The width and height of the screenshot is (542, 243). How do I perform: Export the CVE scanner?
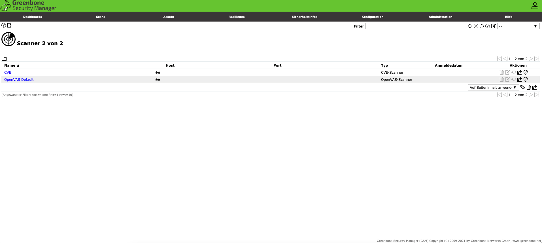(x=519, y=72)
